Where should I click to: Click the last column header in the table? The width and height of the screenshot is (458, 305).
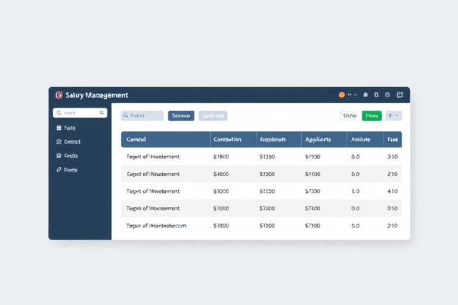[392, 139]
